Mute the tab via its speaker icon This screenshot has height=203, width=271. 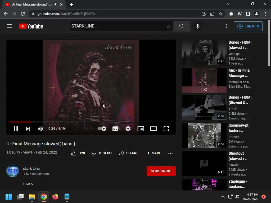point(56,4)
